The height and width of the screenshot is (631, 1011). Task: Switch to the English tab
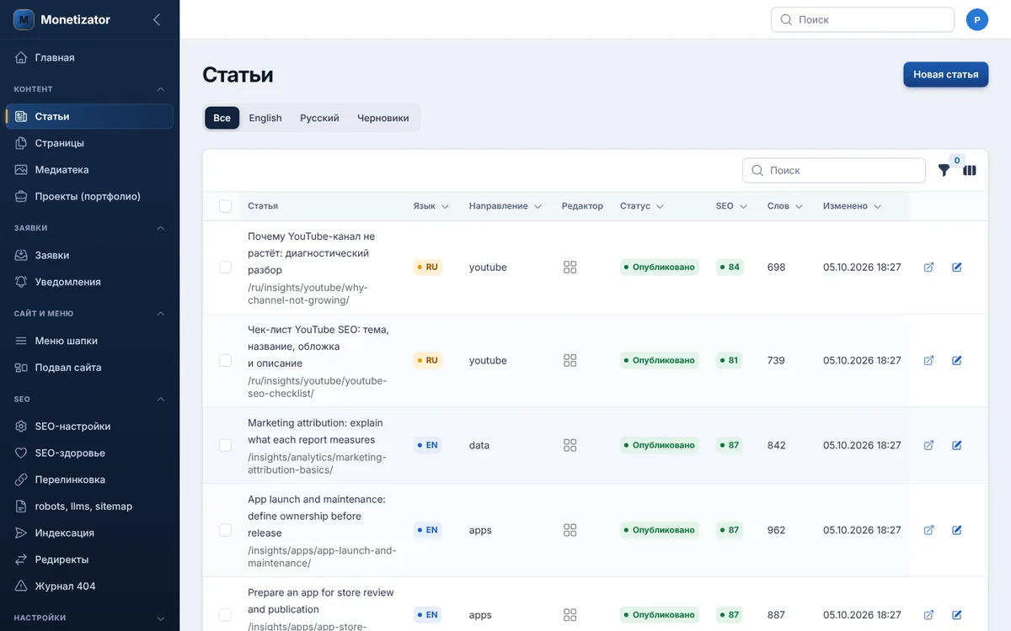pos(265,118)
